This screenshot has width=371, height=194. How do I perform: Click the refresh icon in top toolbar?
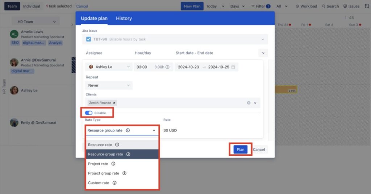pyautogui.click(x=367, y=6)
